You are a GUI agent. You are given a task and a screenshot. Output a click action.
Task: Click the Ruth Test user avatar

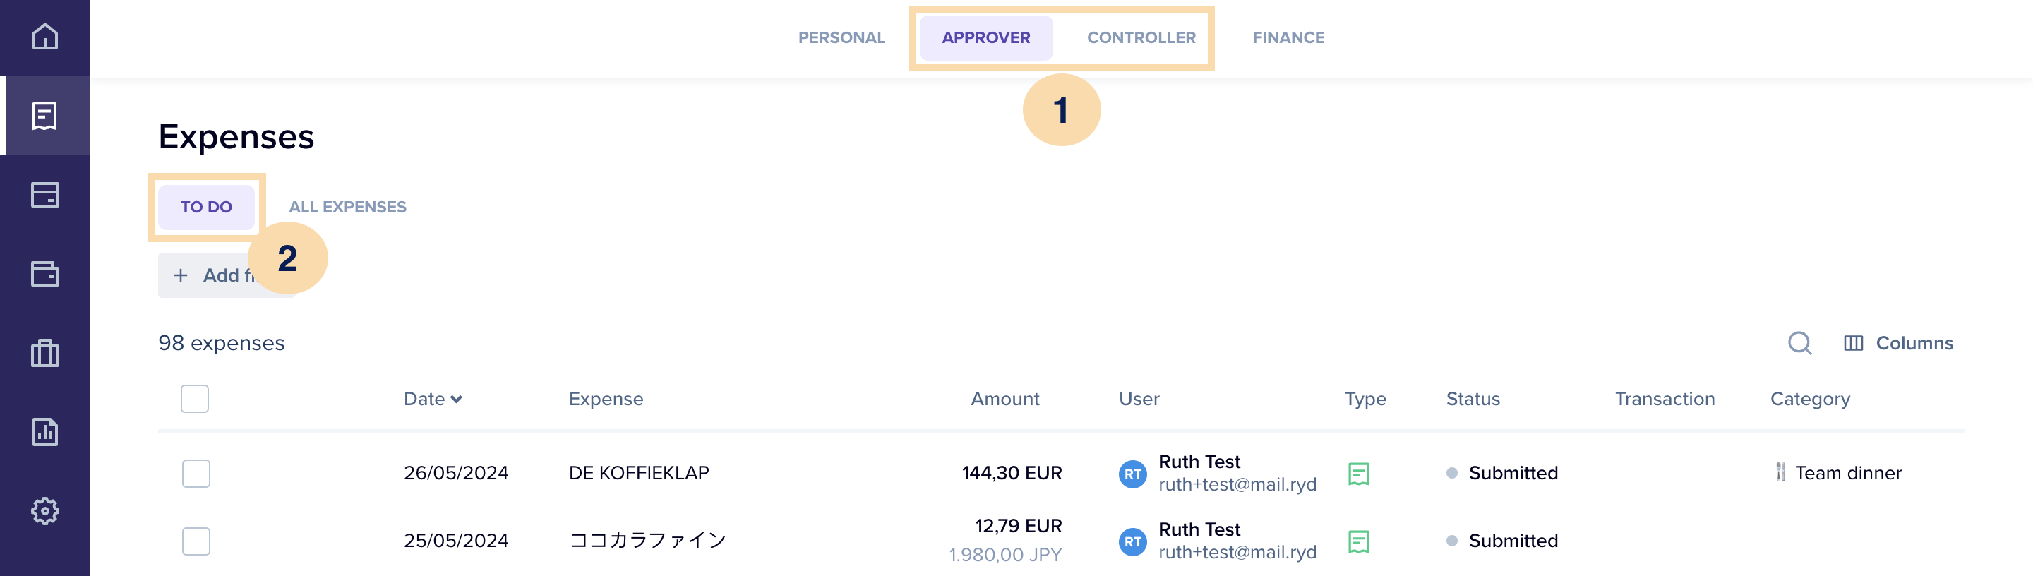coord(1132,474)
